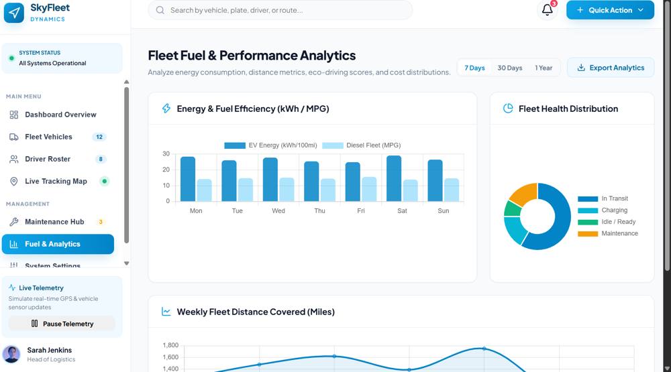
Task: Click Friday's light Diesel Fleet bar
Action: 369,189
